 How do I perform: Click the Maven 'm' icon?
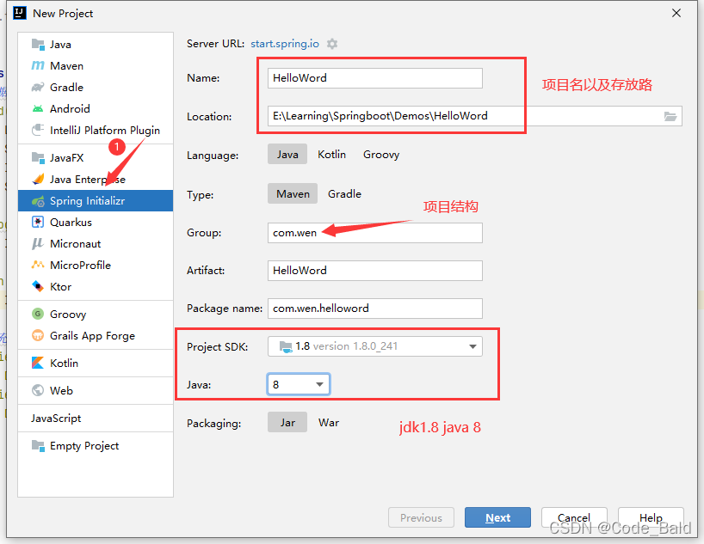(x=38, y=65)
